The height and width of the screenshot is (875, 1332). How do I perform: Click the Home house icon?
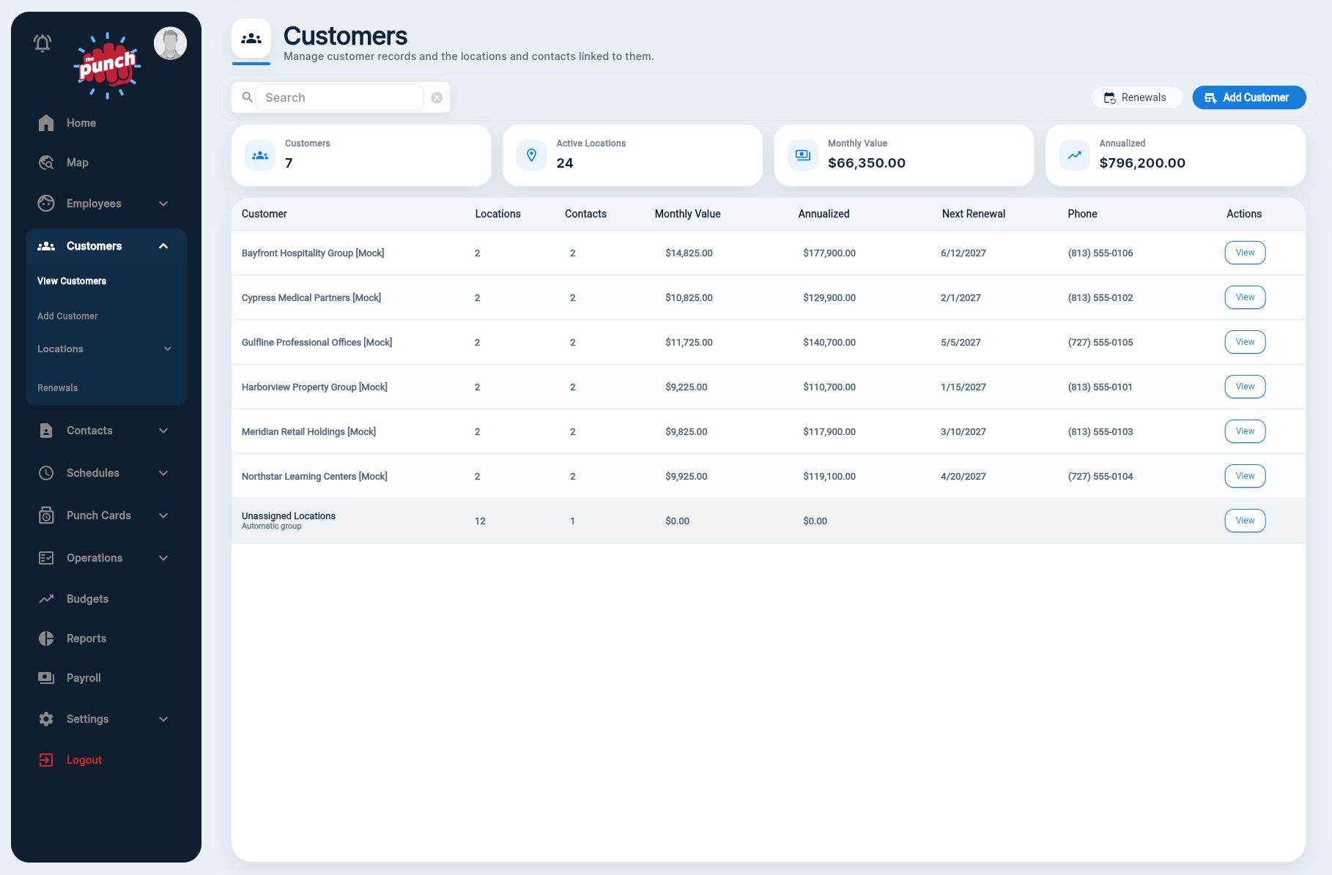tap(46, 123)
